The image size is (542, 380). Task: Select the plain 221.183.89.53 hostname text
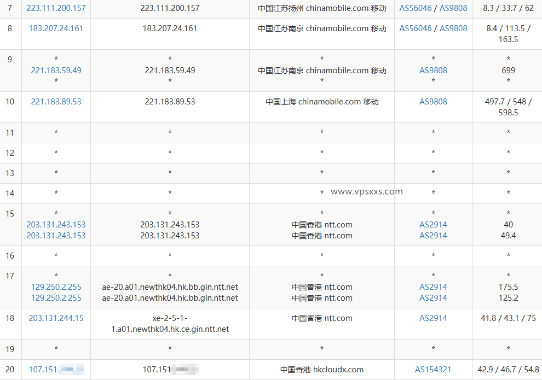coord(170,102)
